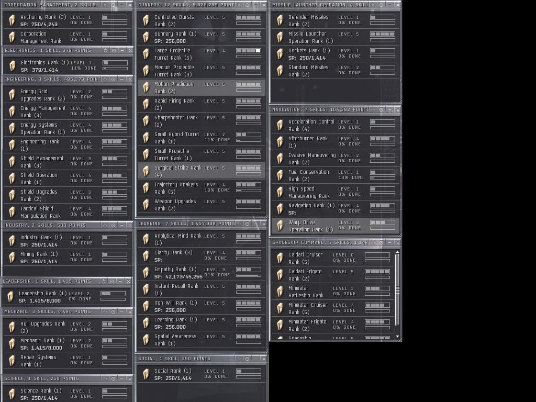
Task: Click the Repair Systems skill book icon
Action: tap(12, 361)
